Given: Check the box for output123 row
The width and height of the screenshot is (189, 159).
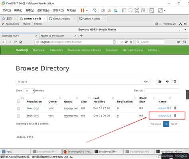Looking at the screenshot, I should tap(19, 109).
